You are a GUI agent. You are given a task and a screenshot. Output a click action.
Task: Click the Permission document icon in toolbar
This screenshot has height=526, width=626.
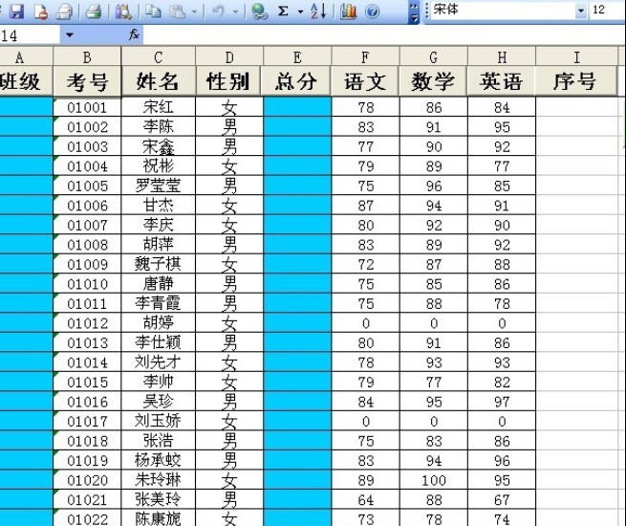[41, 11]
